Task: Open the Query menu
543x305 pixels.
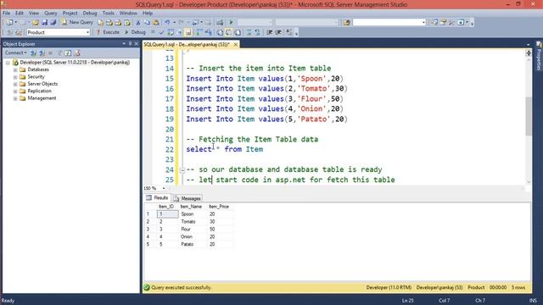Action: point(51,14)
